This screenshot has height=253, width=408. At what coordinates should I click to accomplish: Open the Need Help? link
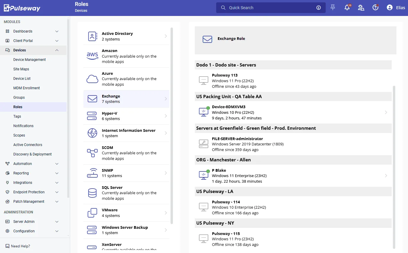[20, 246]
